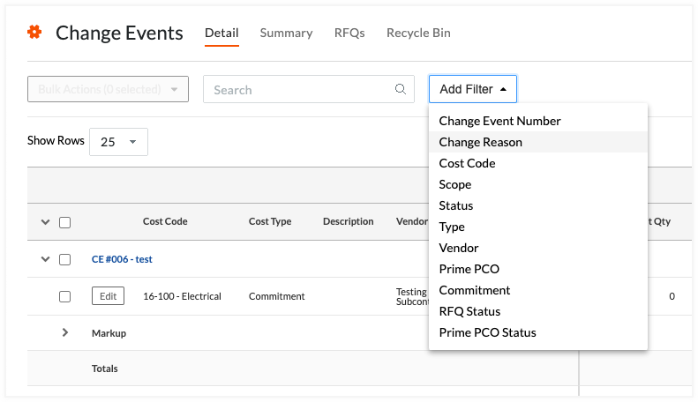
Task: Close the Add Filter dropdown
Action: [x=472, y=89]
